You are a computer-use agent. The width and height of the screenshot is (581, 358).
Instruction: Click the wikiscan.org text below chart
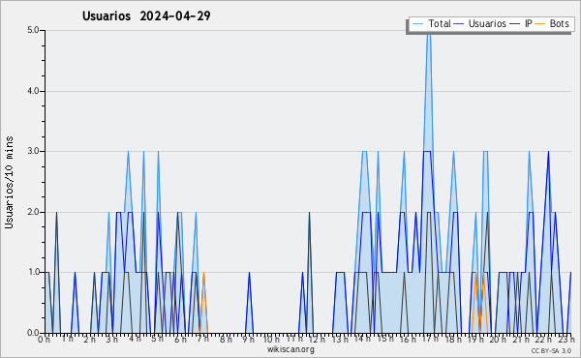coord(290,349)
